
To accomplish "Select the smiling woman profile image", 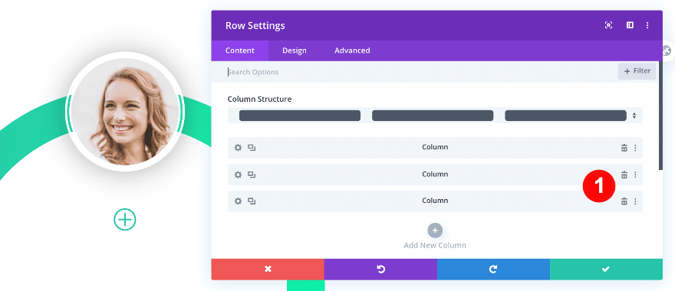I will tap(125, 112).
